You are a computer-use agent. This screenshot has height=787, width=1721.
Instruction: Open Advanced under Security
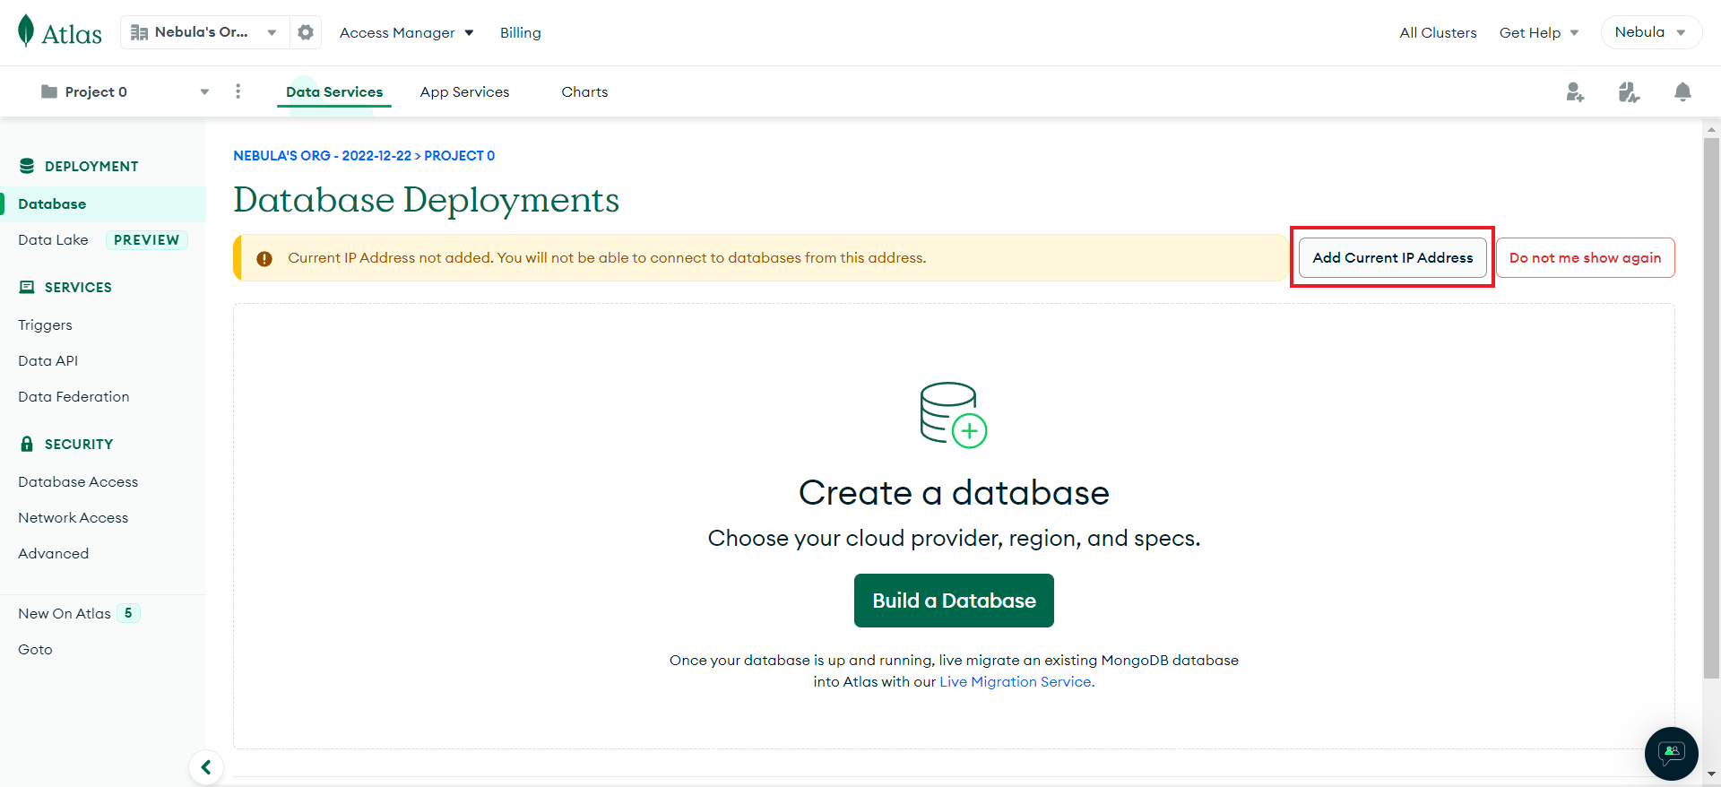(x=53, y=553)
